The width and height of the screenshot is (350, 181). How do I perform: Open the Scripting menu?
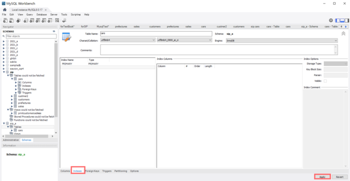[x=75, y=14]
